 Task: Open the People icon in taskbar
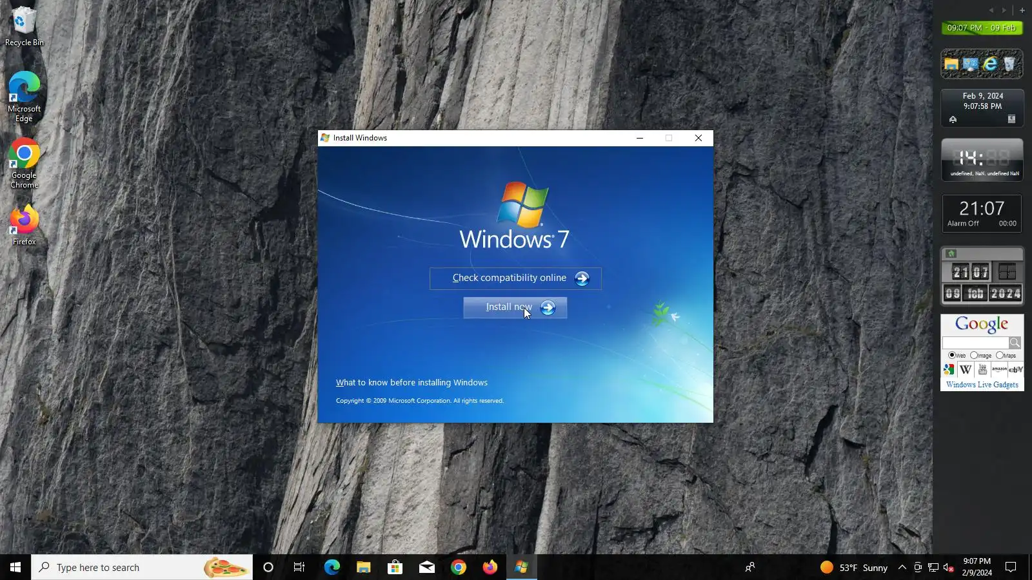coord(750,567)
